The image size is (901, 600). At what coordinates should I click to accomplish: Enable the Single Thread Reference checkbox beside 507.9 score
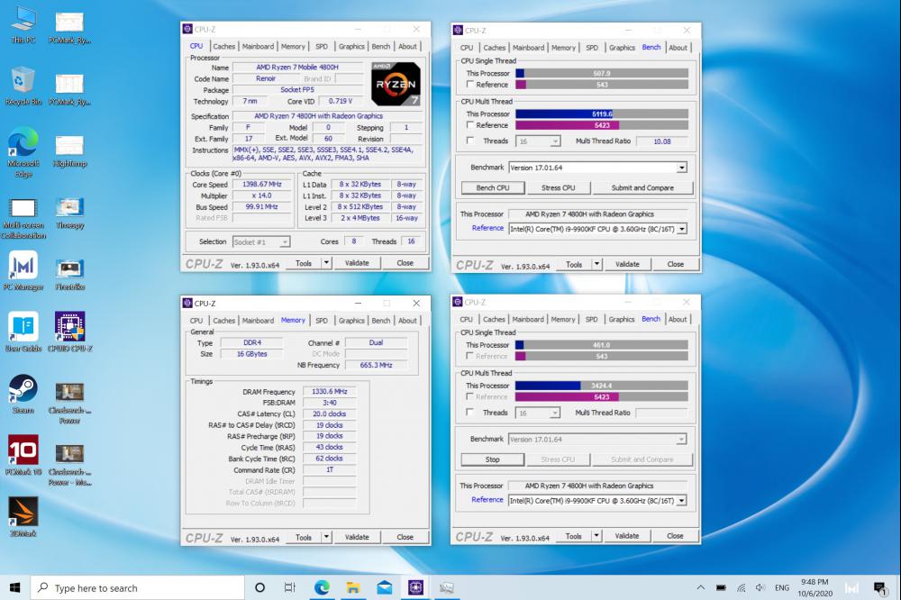pyautogui.click(x=470, y=85)
